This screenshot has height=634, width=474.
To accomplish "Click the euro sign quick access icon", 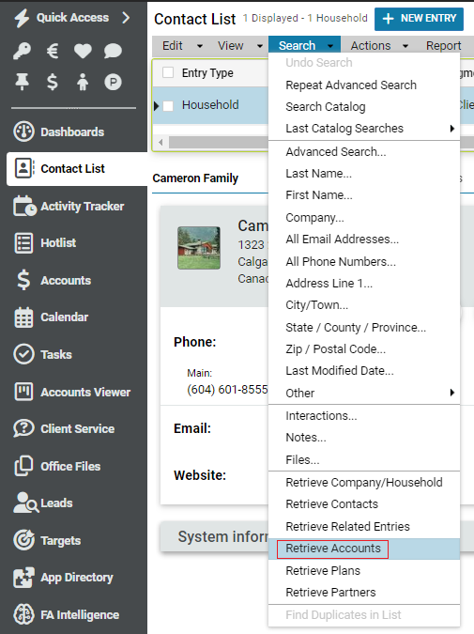I will tap(53, 52).
